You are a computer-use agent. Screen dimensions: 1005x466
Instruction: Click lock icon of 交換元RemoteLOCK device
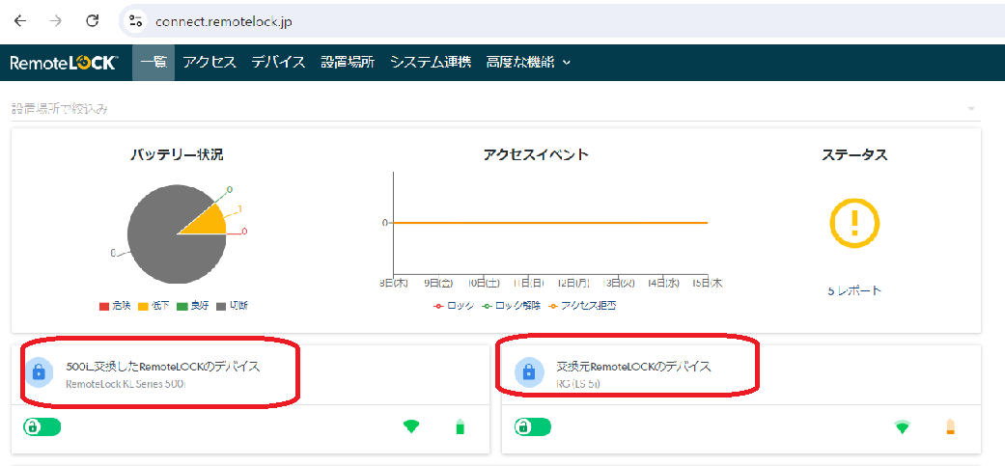(x=528, y=371)
